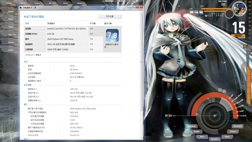252x142 pixels.
Task: Click the 7.8 base score badge
Action: [112, 35]
